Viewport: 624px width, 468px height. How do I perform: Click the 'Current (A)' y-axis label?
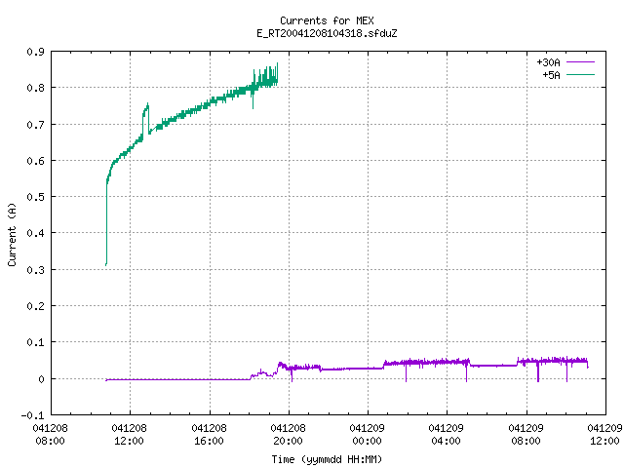(12, 234)
